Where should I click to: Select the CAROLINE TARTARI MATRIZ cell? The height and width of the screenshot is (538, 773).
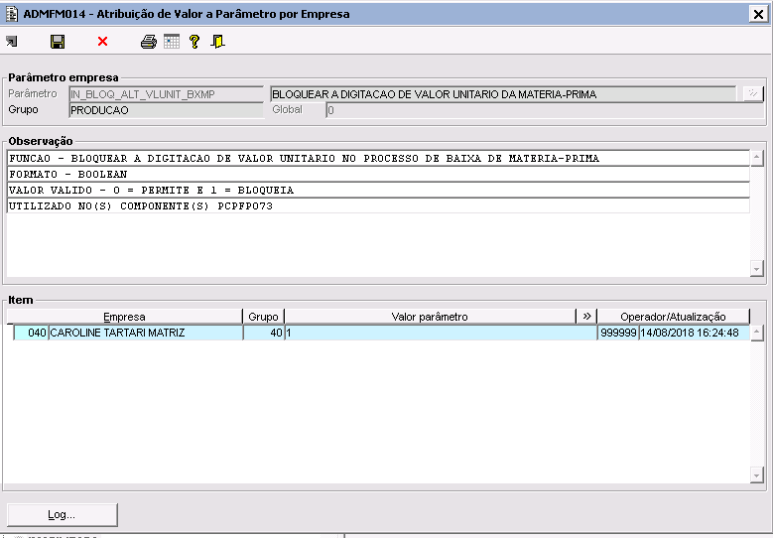146,333
